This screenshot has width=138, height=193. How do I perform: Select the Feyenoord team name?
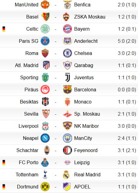click(x=86, y=150)
